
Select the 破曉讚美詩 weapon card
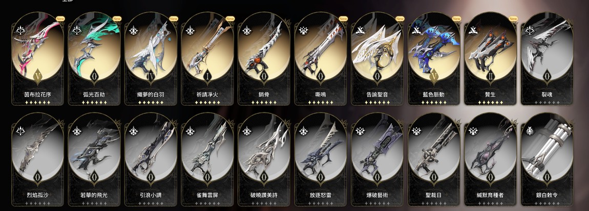(264, 159)
